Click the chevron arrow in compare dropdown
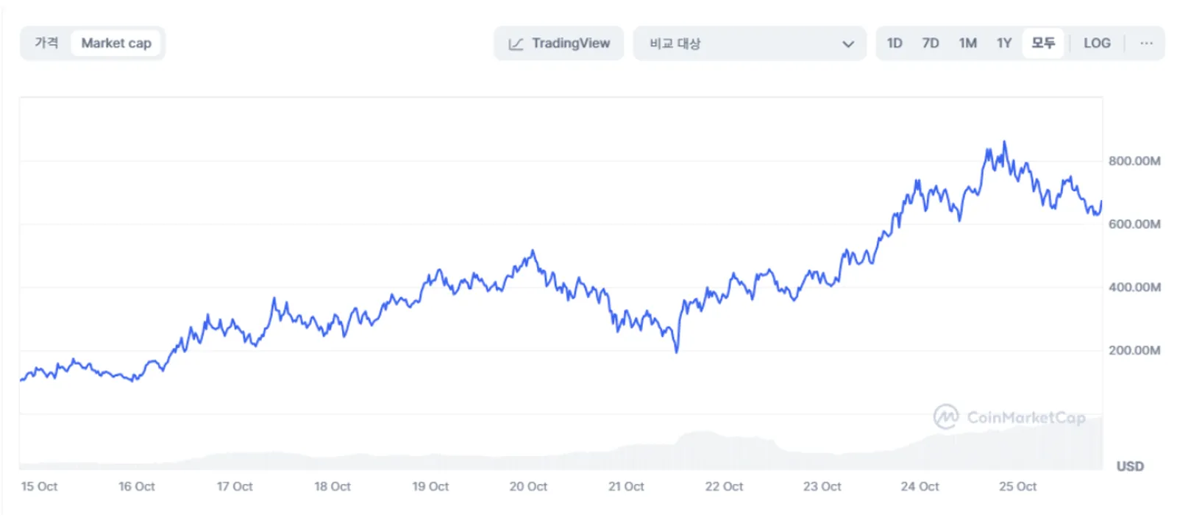 (848, 44)
